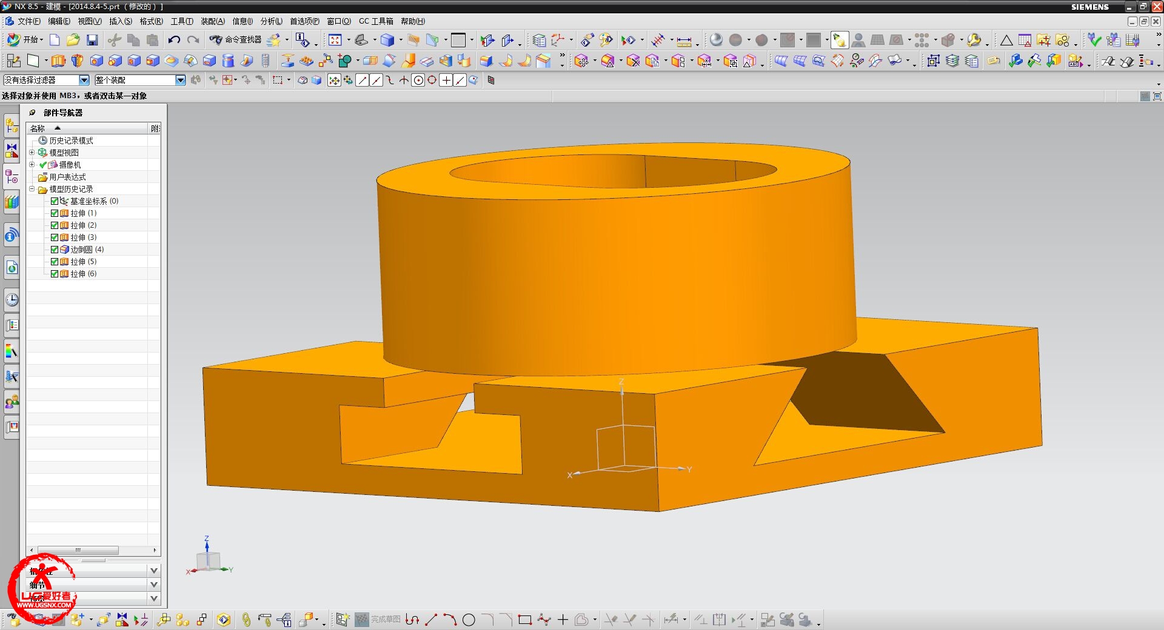Open the 文件(F) menu
This screenshot has width=1164, height=630.
pyautogui.click(x=29, y=21)
